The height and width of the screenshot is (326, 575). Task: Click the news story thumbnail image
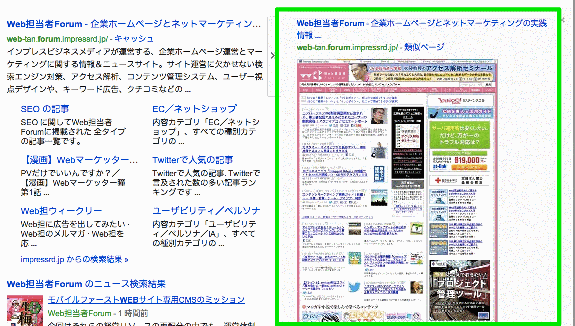coord(25,311)
